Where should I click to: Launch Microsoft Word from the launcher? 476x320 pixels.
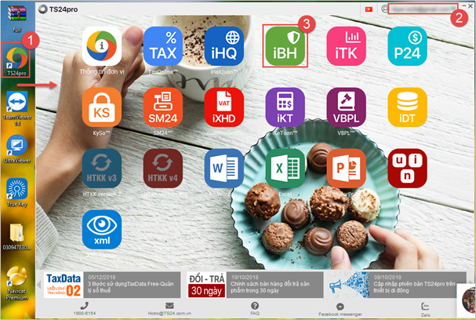[224, 168]
